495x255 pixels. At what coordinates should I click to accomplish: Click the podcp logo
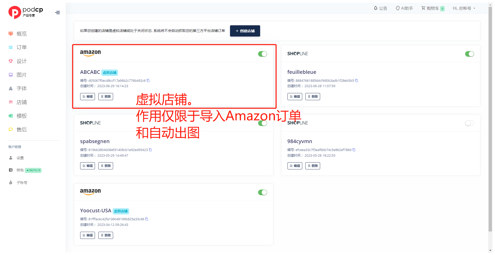pos(26,12)
